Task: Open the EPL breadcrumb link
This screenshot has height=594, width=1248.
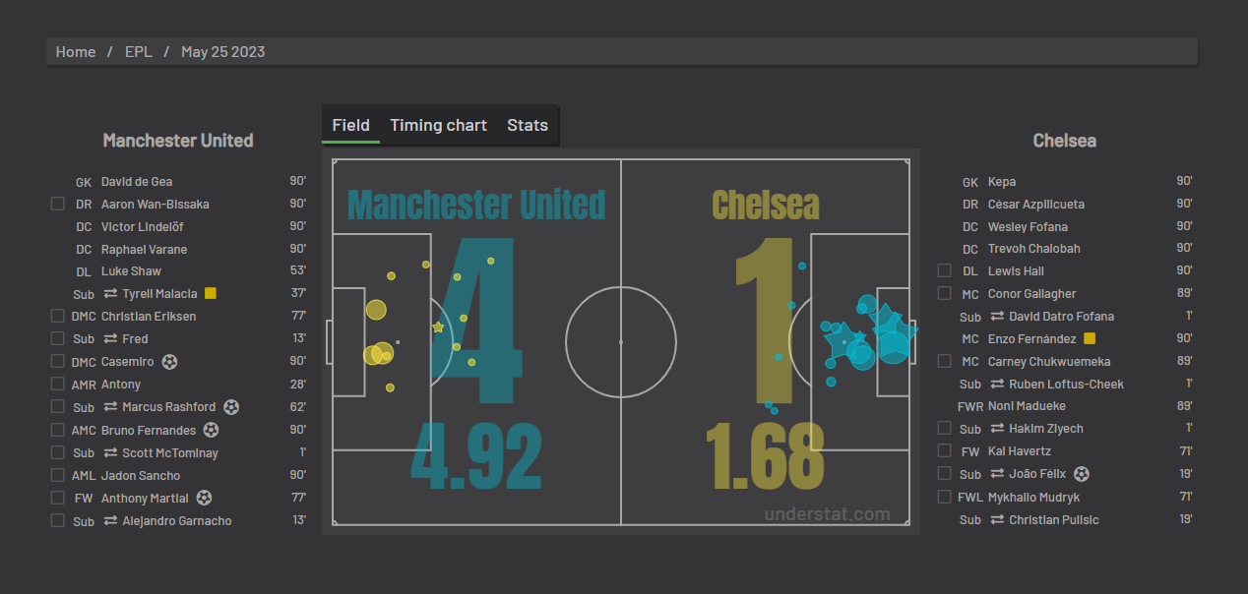Action: (x=139, y=52)
